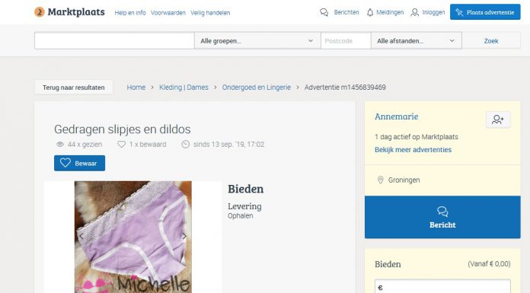Click 'Terug naar resultaten' button

(x=74, y=88)
